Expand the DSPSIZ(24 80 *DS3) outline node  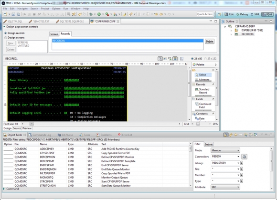(x=231, y=31)
